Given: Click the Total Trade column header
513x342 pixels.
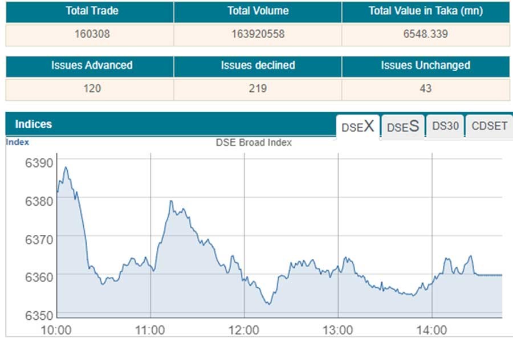Looking at the screenshot, I should coord(89,11).
